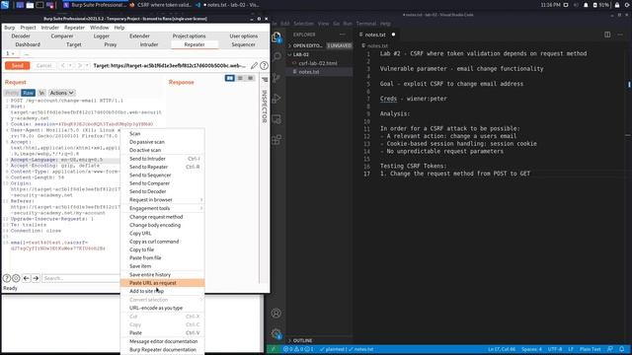This screenshot has width=632, height=355.
Task: Open history back dropdown arrow
Action: tap(70, 65)
